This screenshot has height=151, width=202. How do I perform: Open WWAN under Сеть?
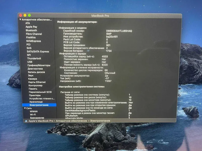(x=34, y=111)
